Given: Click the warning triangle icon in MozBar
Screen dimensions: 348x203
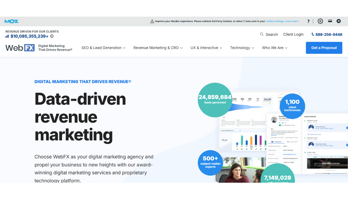Looking at the screenshot, I should (x=152, y=21).
